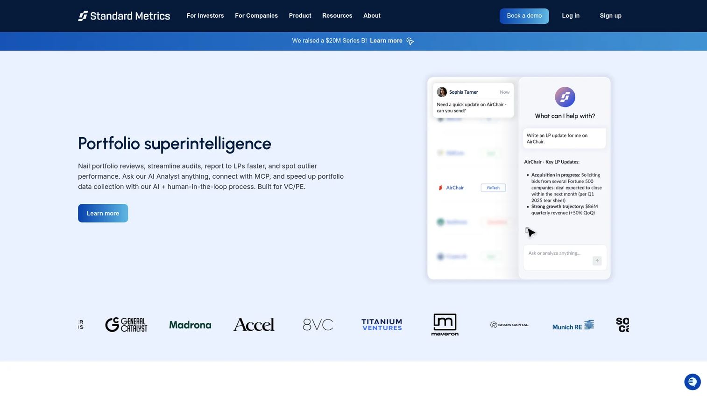
Task: Follow the Series B Learn more link
Action: 386,41
